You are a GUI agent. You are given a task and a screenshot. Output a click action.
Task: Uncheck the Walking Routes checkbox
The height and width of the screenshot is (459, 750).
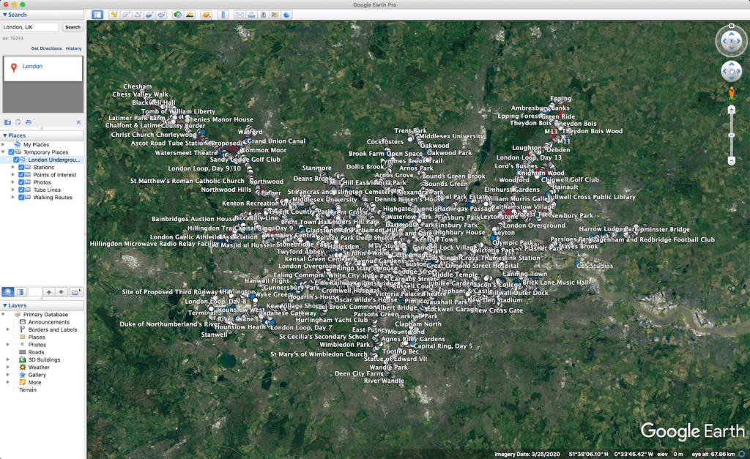click(21, 197)
